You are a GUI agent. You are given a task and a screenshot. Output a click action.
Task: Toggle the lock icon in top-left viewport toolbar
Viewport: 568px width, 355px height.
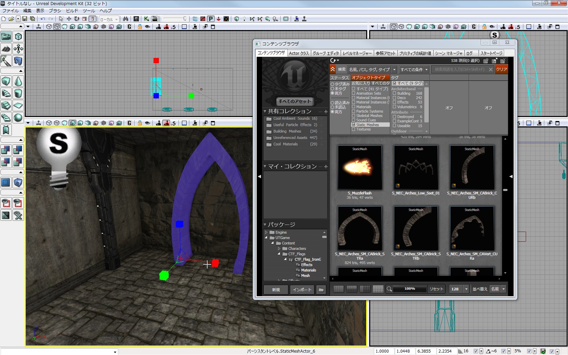(140, 27)
